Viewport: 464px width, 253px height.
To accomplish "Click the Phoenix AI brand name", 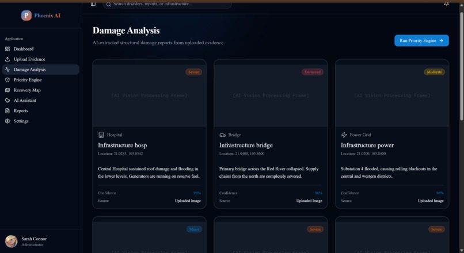I will click(x=47, y=16).
